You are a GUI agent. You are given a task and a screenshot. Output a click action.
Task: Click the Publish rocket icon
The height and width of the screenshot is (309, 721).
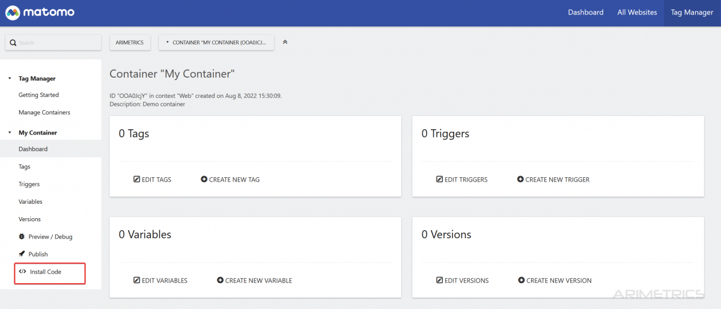pos(22,254)
